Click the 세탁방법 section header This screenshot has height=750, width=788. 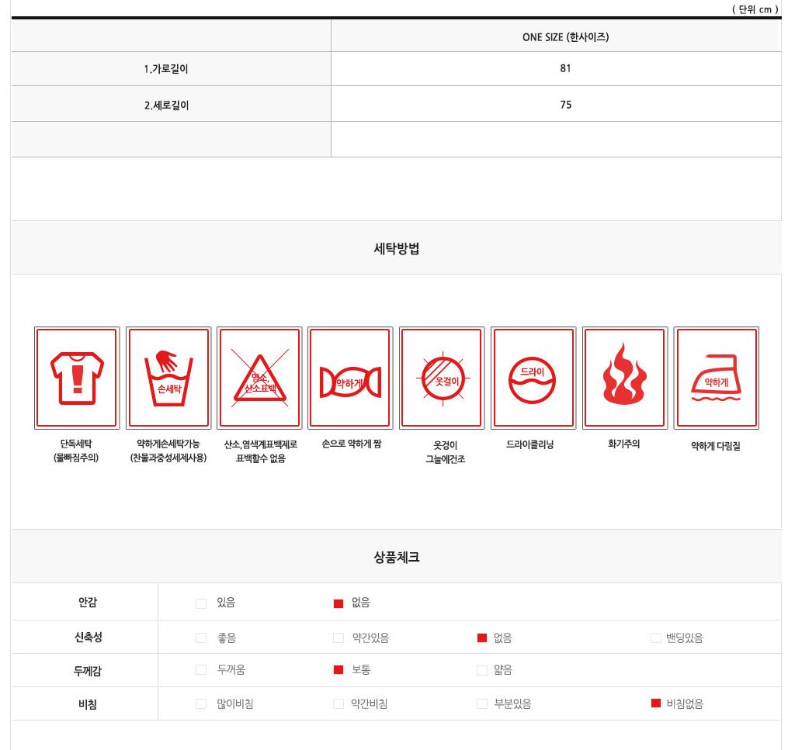pos(397,248)
